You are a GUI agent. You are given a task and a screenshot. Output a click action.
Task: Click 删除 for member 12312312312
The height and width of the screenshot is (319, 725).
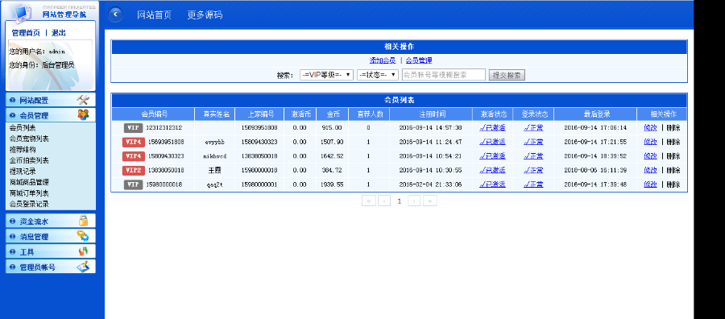pyautogui.click(x=673, y=127)
